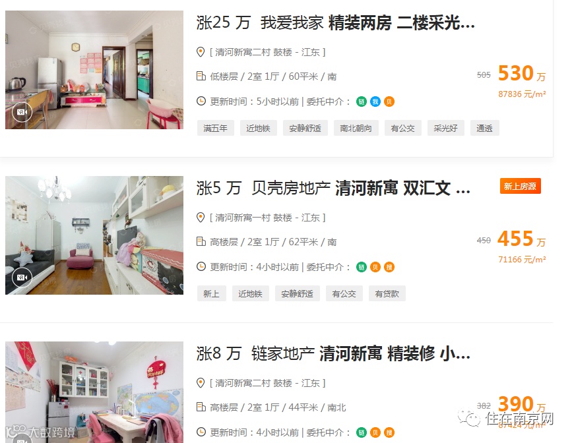This screenshot has height=443, width=572.
Task: Click the 530万 price of first listing
Action: (522, 73)
